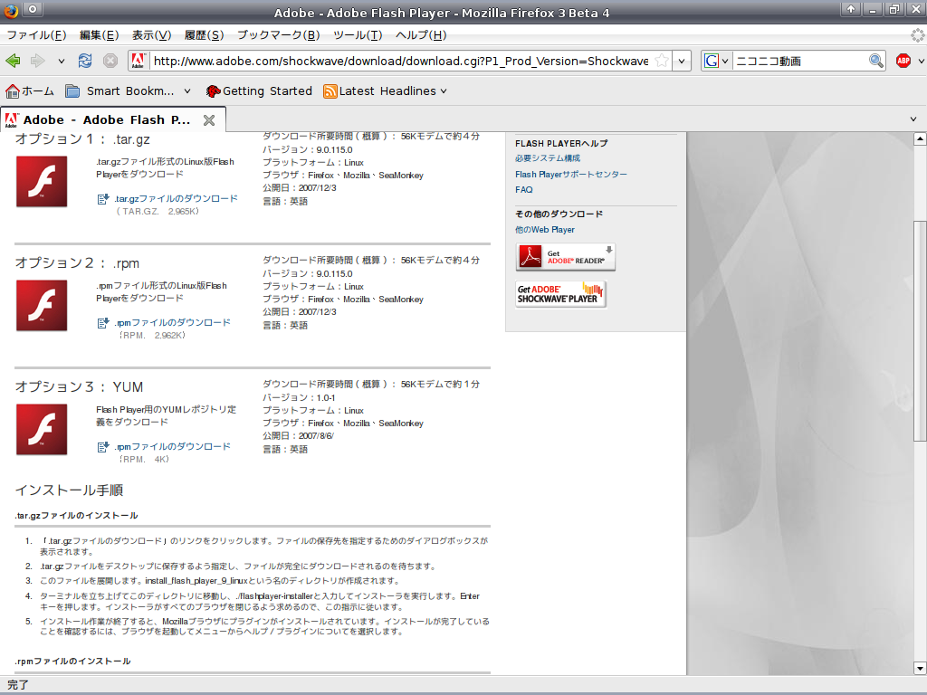Expand the address bar URL history dropdown
The image size is (927, 695).
tap(682, 61)
